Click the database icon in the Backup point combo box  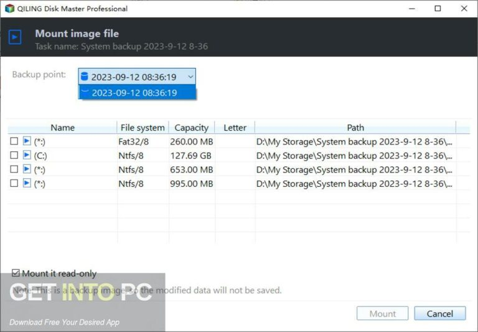point(85,77)
